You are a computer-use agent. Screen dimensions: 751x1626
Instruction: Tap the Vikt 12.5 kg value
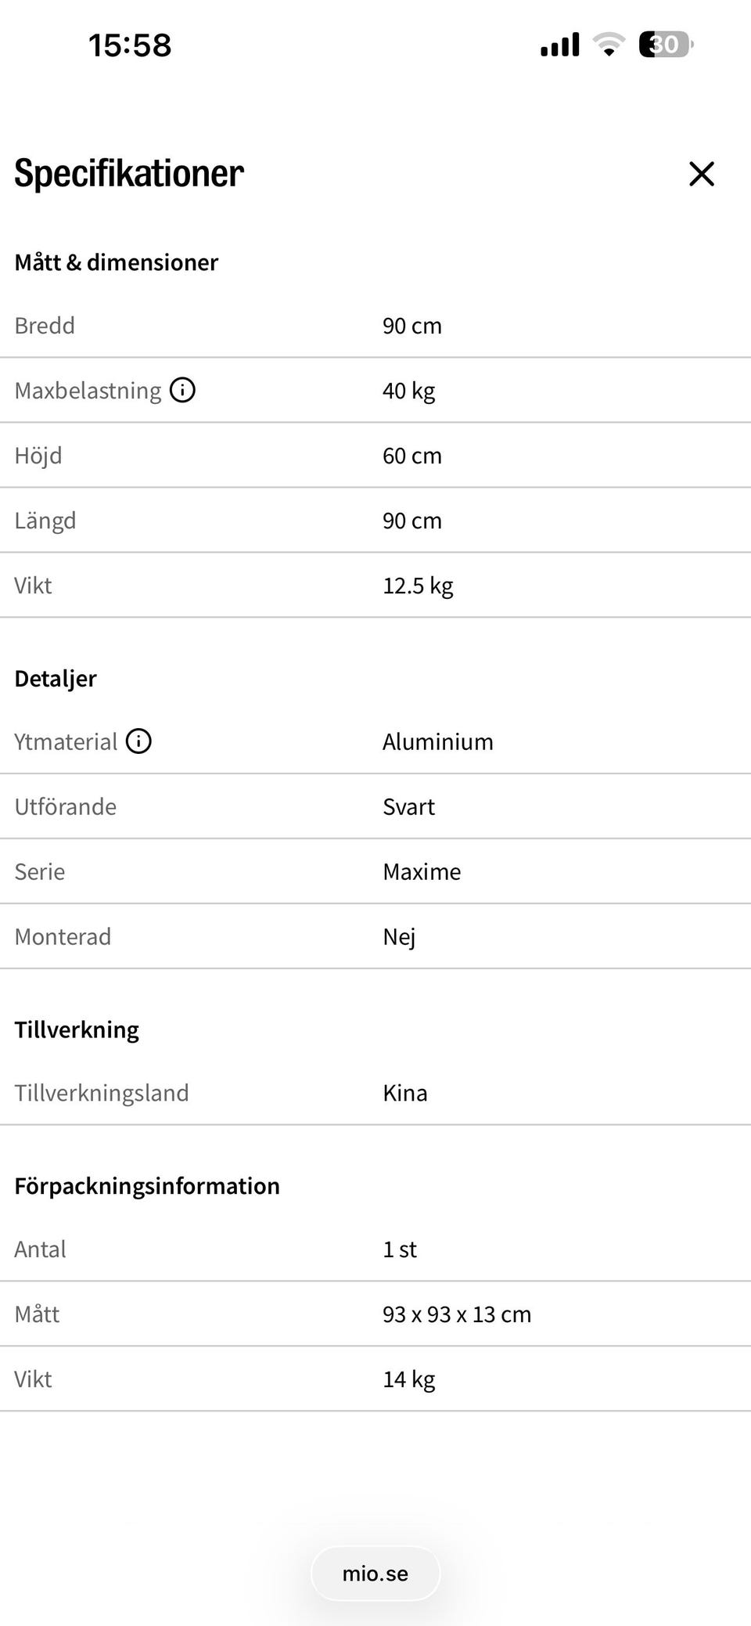point(418,586)
